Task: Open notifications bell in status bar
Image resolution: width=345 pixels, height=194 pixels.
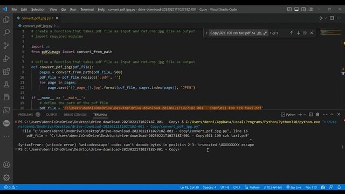Action: [x=339, y=187]
